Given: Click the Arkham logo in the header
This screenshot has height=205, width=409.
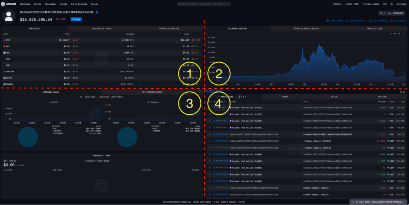Looking at the screenshot, I should (x=9, y=4).
